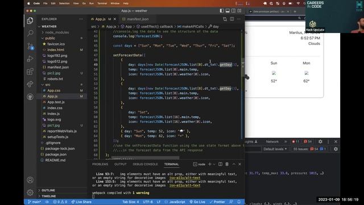This screenshot has height=205, width=364.
Task: Switch to the OUTPUT panel tab
Action: tap(120, 164)
